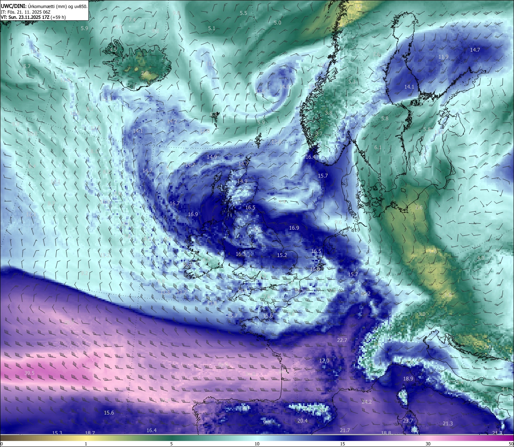Click the 16.0 value near the Netherlands
The width and height of the screenshot is (514, 447).
click(315, 269)
